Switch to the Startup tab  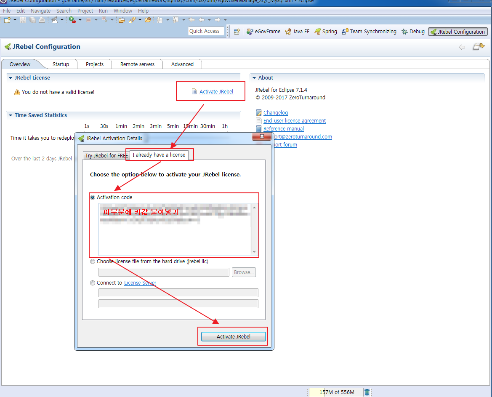[x=61, y=64]
